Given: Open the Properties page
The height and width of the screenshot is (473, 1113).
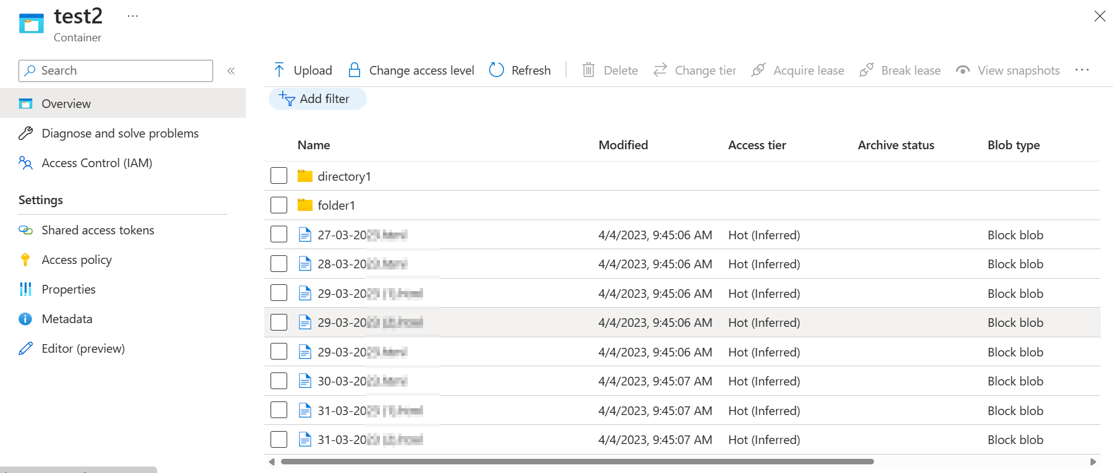Looking at the screenshot, I should [x=69, y=289].
